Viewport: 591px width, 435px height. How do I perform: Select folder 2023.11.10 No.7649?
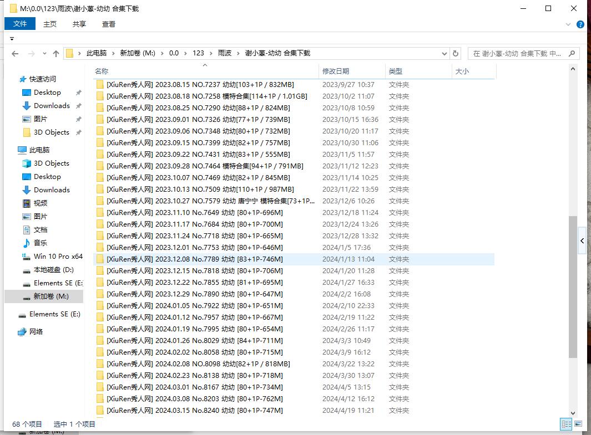click(195, 213)
